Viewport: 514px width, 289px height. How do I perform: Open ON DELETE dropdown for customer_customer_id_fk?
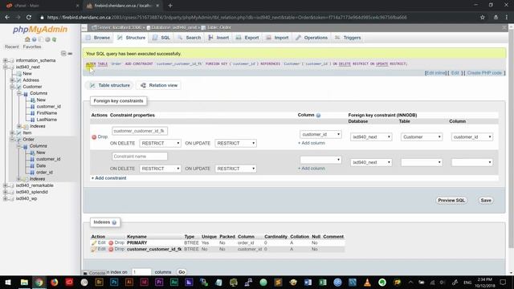point(161,144)
